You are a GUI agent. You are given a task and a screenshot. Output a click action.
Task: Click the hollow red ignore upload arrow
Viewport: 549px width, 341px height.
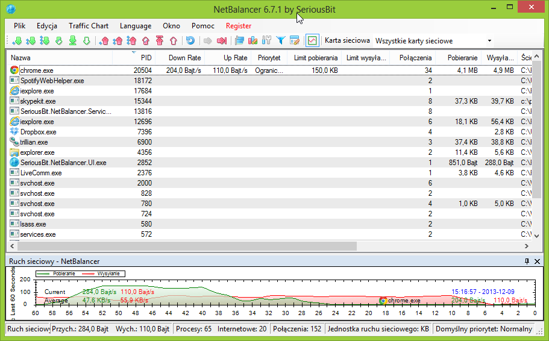174,40
